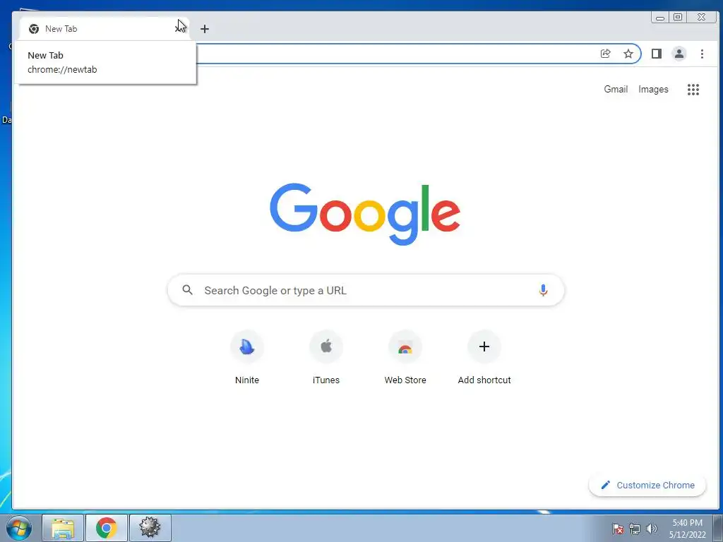
Task: Open the Google apps grid
Action: [693, 90]
